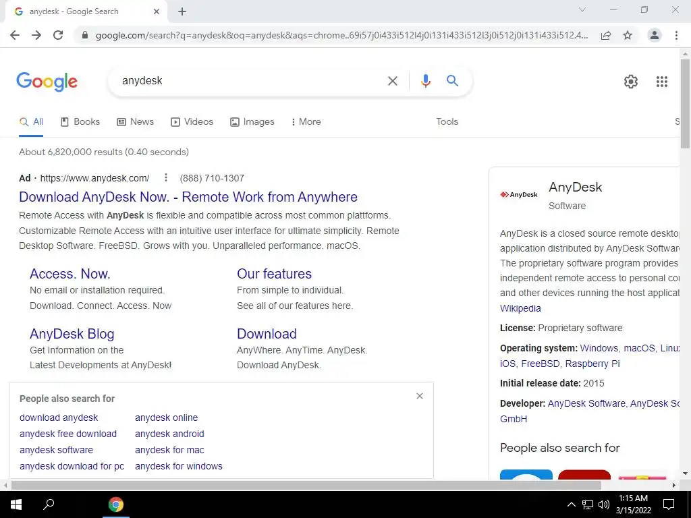
Task: Search for anydesk online suggestion
Action: point(166,418)
